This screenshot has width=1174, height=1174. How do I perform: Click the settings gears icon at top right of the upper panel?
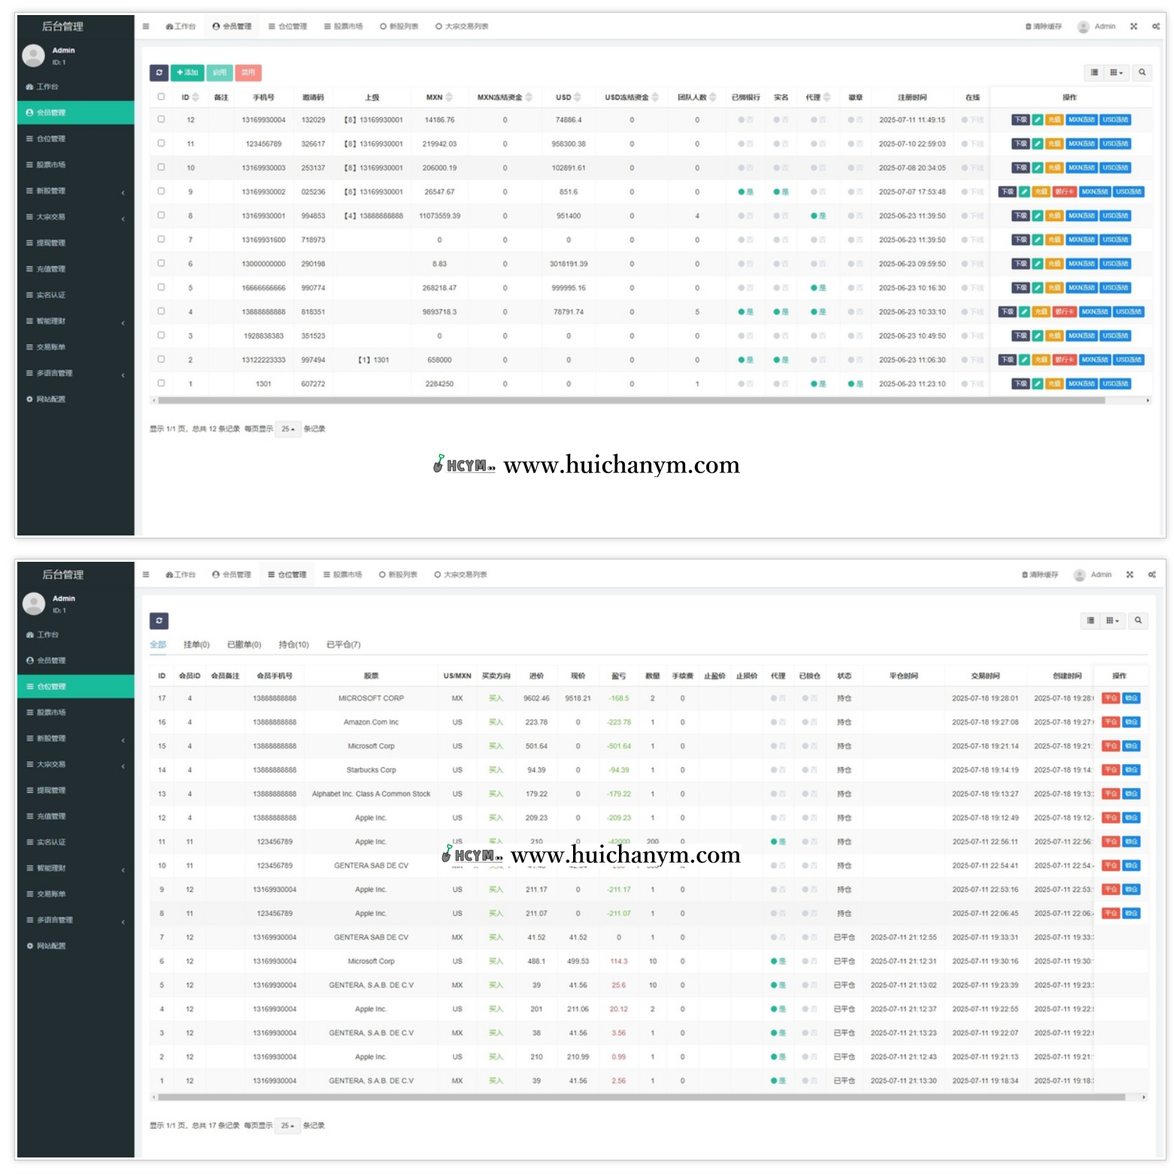coord(1155,26)
